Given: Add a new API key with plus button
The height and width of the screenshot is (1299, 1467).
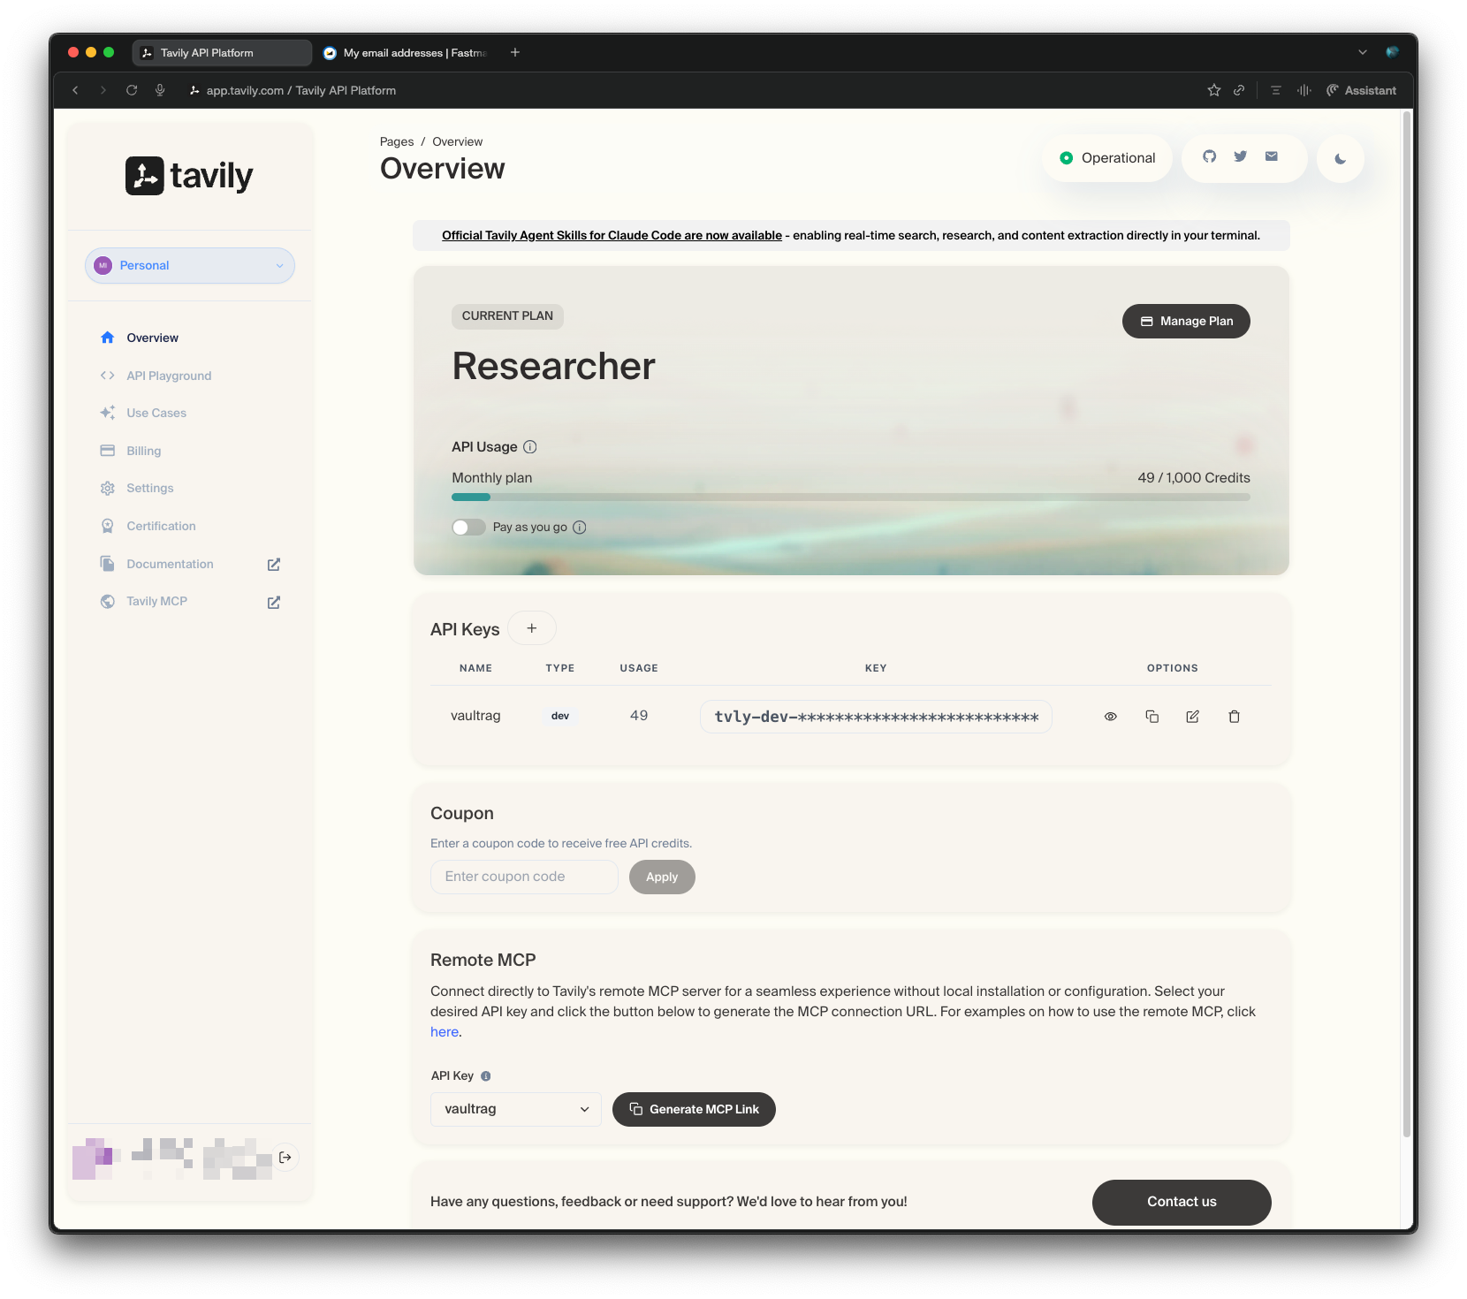Looking at the screenshot, I should (532, 628).
